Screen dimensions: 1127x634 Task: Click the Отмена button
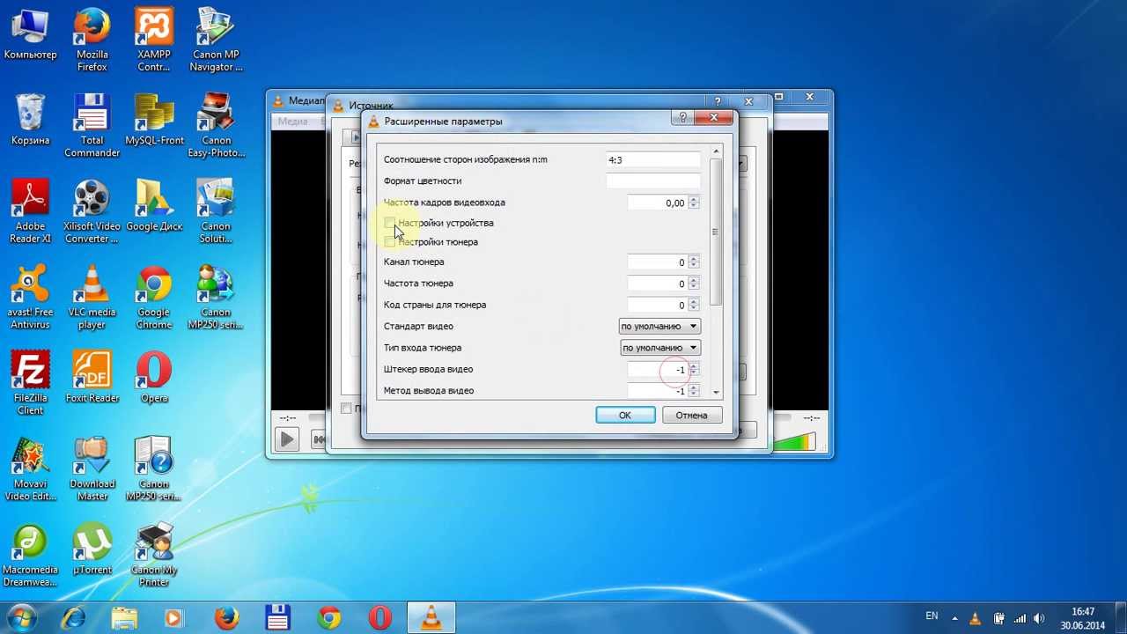(691, 416)
